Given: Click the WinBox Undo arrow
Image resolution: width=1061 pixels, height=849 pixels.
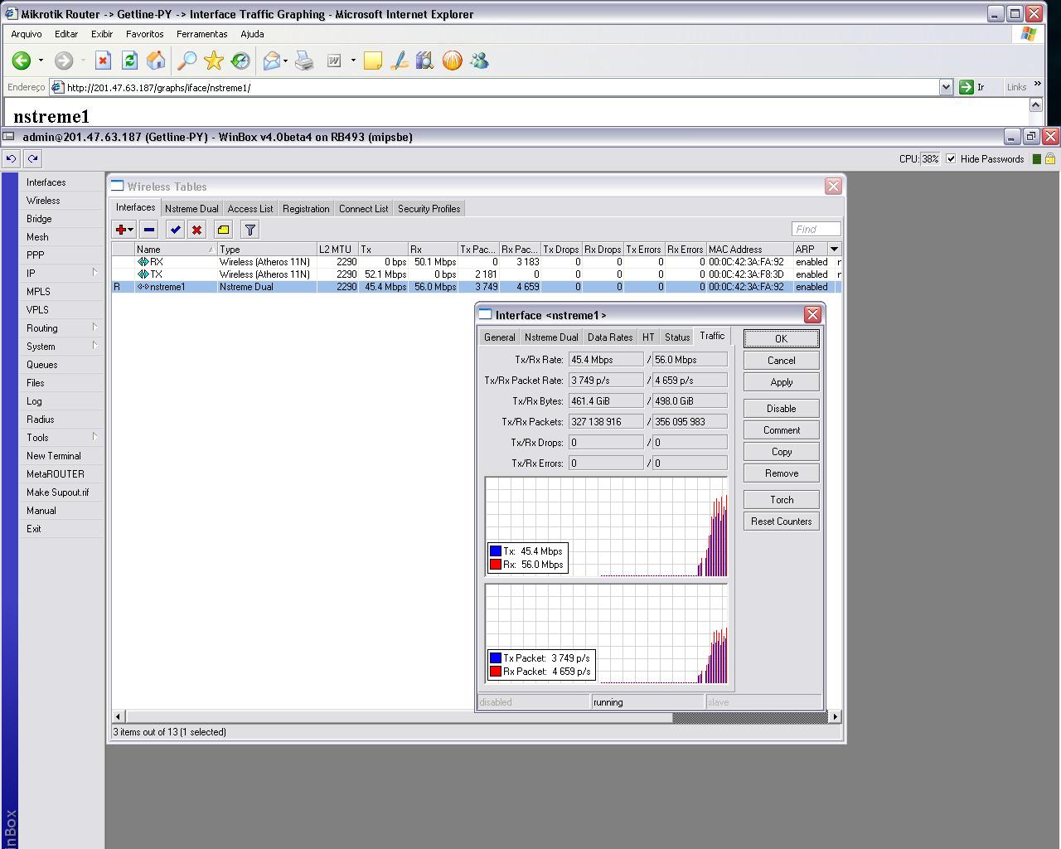Looking at the screenshot, I should tap(11, 158).
